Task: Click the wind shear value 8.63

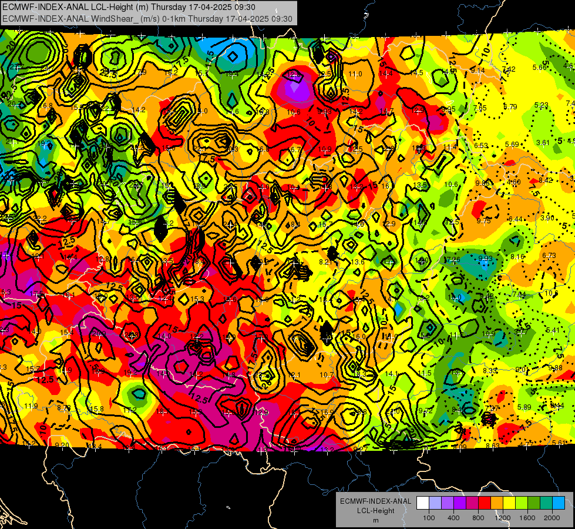Action: tap(493, 446)
